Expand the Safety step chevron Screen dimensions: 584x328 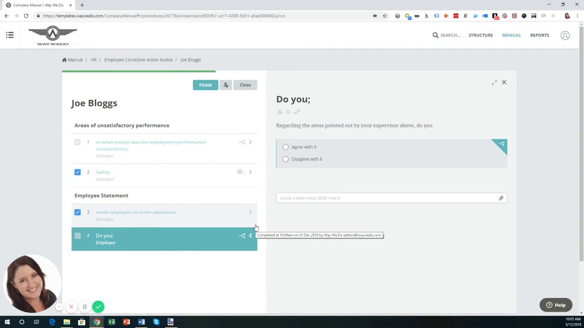pos(250,172)
